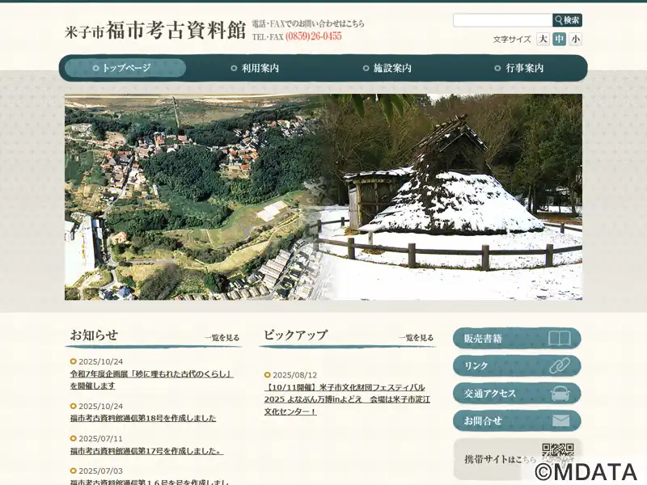Open the トップページ menu tab
Viewport: 647px width, 485px height.
point(125,68)
